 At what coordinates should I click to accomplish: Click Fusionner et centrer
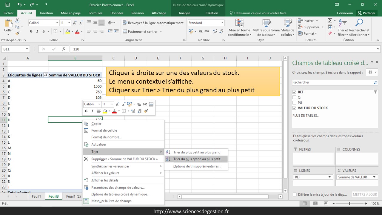click(142, 31)
